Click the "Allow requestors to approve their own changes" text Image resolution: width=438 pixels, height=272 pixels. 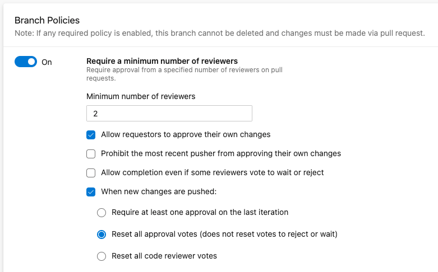186,135
